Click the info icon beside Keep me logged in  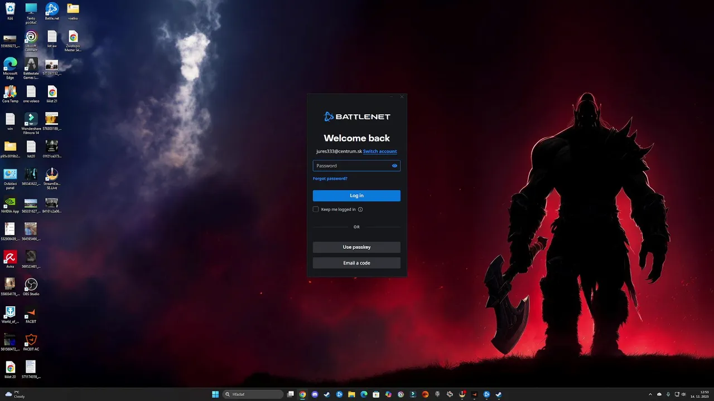(x=360, y=209)
